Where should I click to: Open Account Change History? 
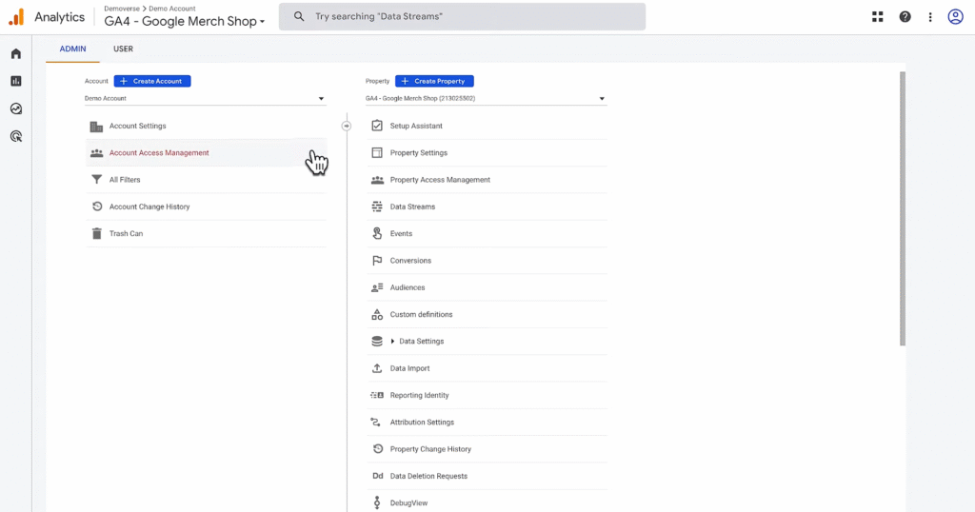(206, 207)
